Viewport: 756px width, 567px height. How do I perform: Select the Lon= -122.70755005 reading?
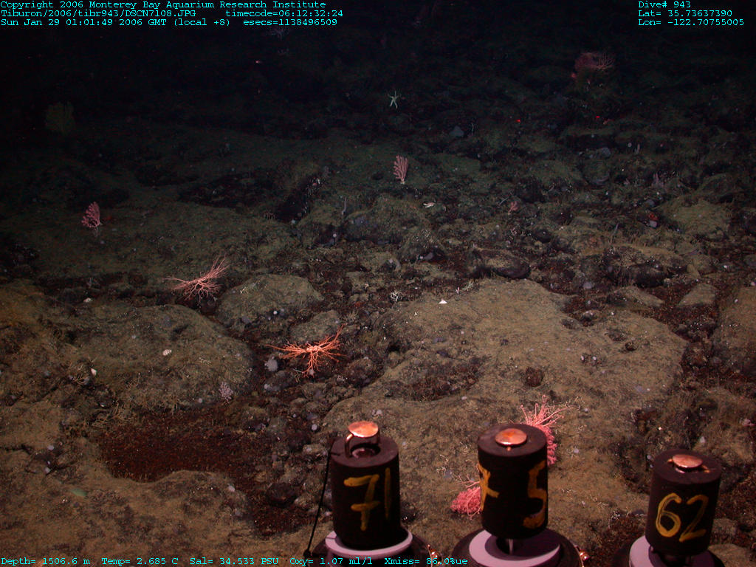click(x=691, y=22)
